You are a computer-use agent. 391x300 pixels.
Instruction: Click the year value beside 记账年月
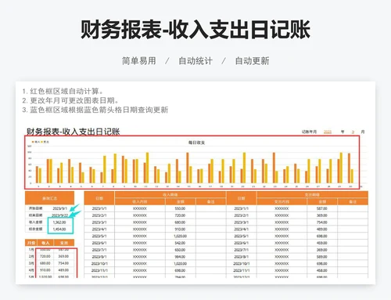328,132
